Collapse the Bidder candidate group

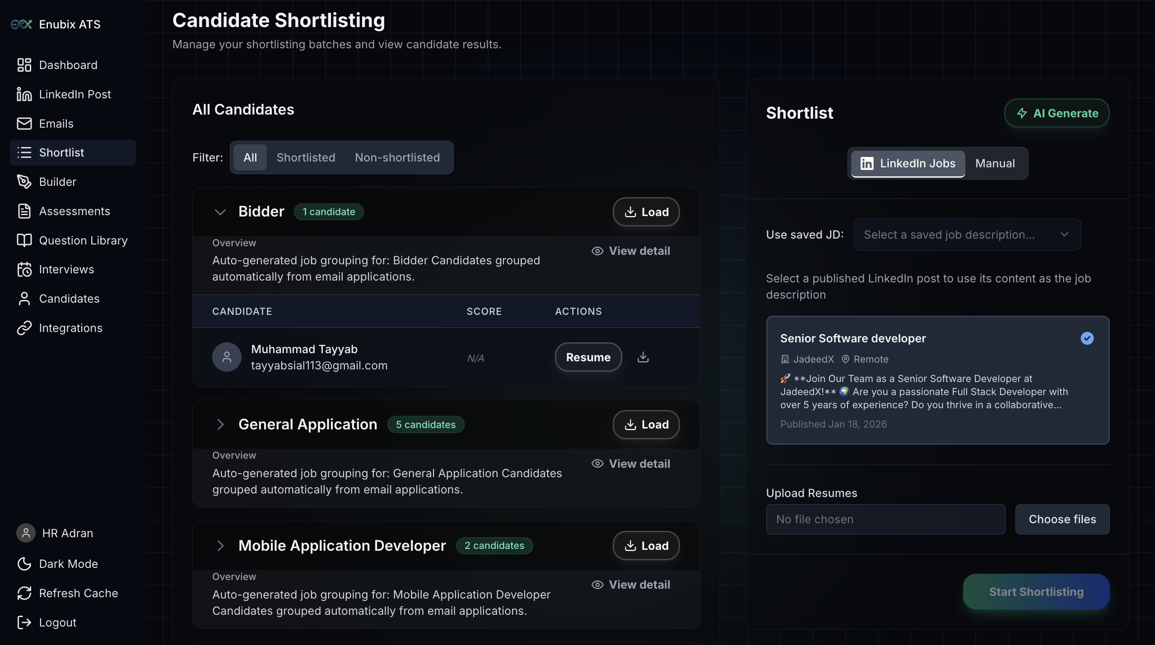[220, 212]
